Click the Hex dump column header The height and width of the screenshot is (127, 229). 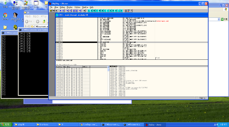pos(73,67)
